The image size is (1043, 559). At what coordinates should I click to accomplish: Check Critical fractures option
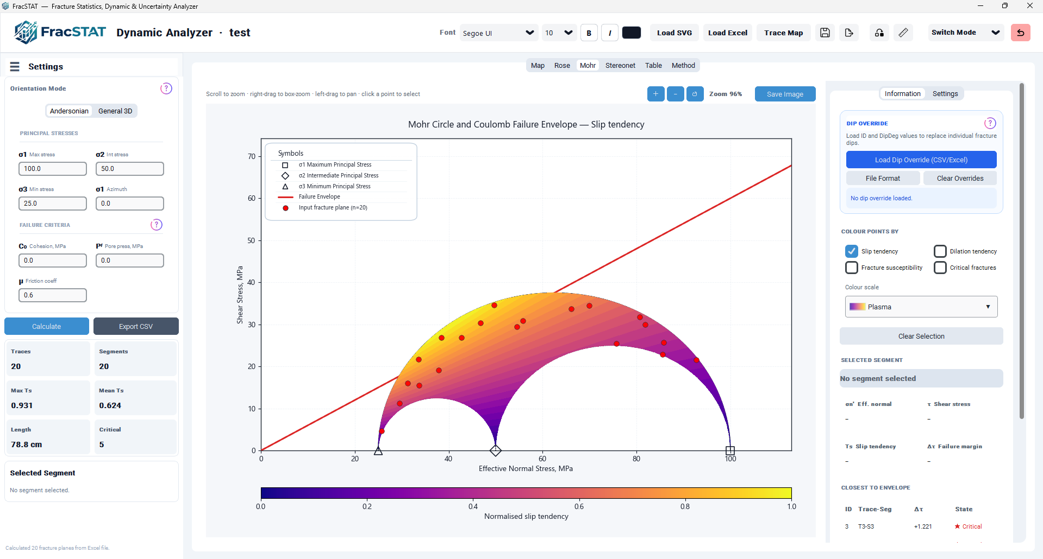(940, 268)
